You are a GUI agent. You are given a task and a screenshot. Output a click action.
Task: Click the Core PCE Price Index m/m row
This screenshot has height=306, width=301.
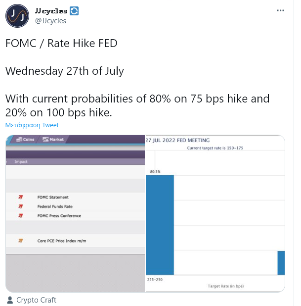click(75, 241)
